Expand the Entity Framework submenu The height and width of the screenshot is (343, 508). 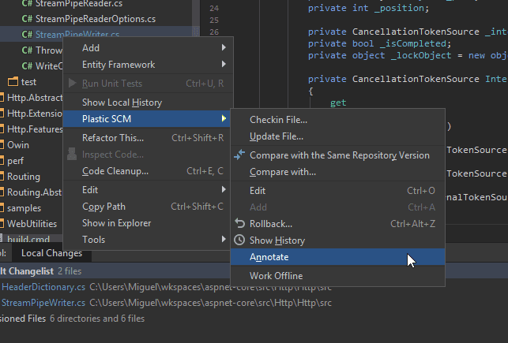(224, 65)
